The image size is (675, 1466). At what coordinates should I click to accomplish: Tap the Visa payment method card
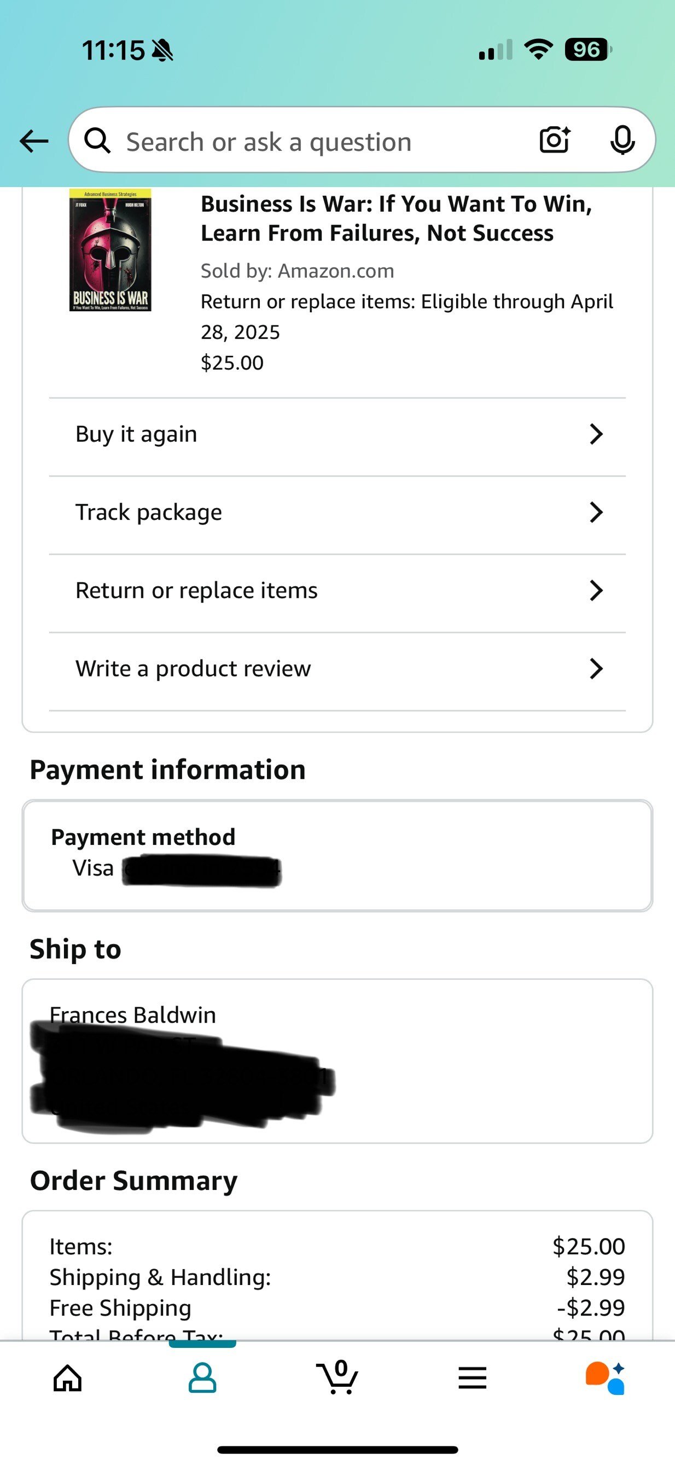pyautogui.click(x=337, y=855)
